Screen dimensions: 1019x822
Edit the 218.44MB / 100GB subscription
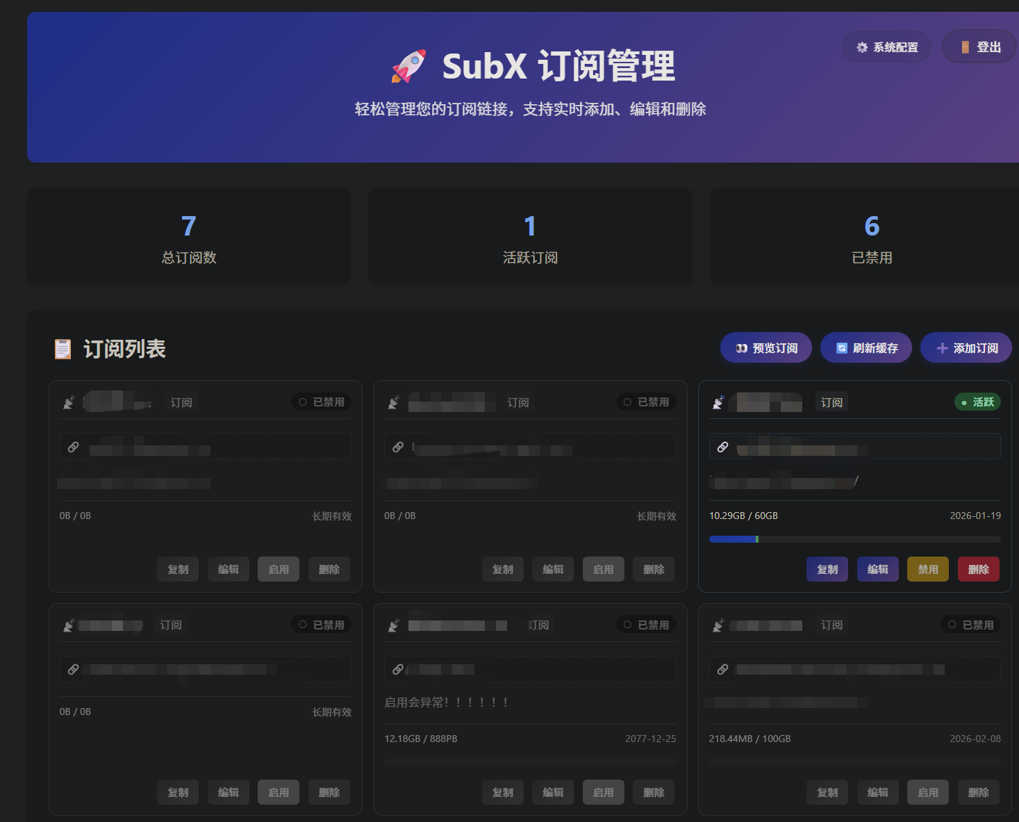click(878, 792)
